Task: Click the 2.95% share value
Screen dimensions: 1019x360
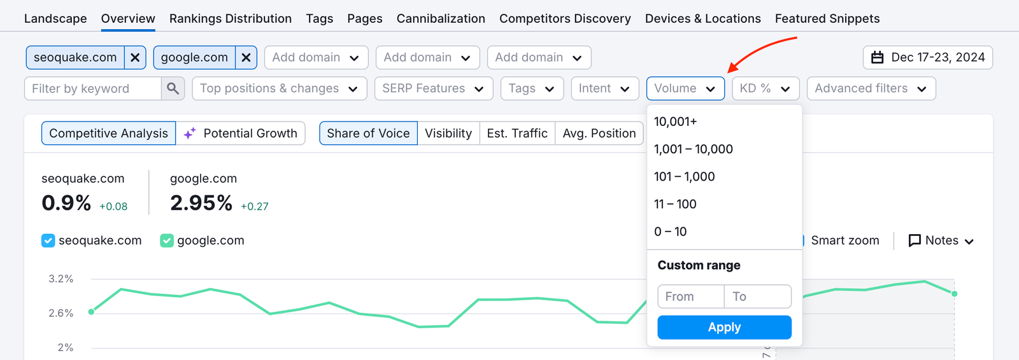Action: (x=201, y=203)
